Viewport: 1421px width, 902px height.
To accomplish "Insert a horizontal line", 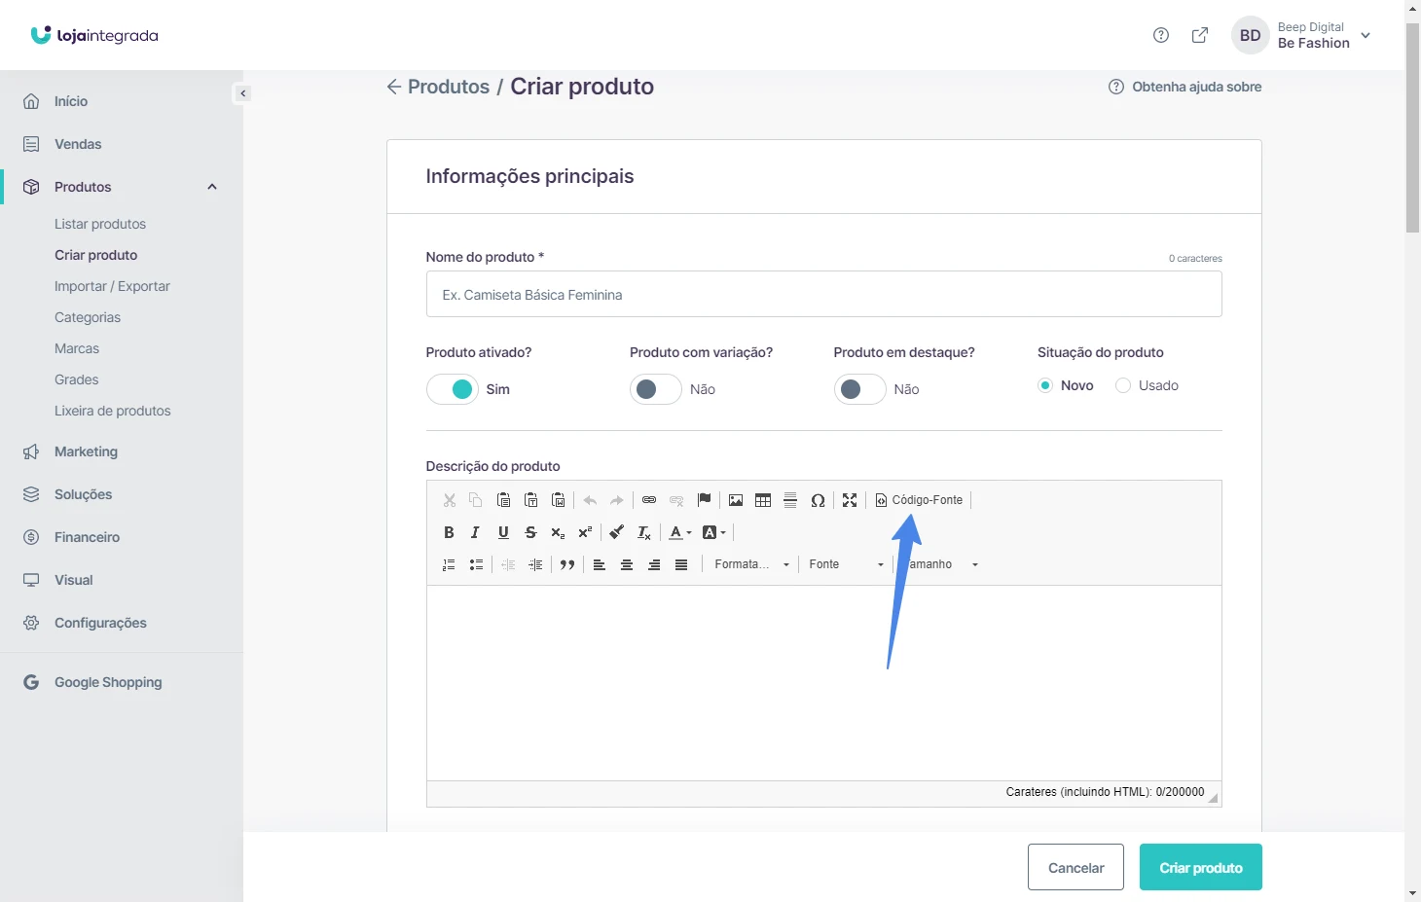I will (790, 500).
